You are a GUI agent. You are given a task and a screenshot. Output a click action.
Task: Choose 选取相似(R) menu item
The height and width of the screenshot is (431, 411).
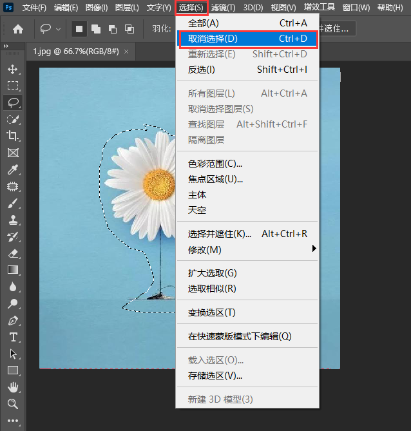click(x=247, y=289)
